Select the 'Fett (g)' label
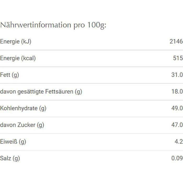 [x=10, y=75]
